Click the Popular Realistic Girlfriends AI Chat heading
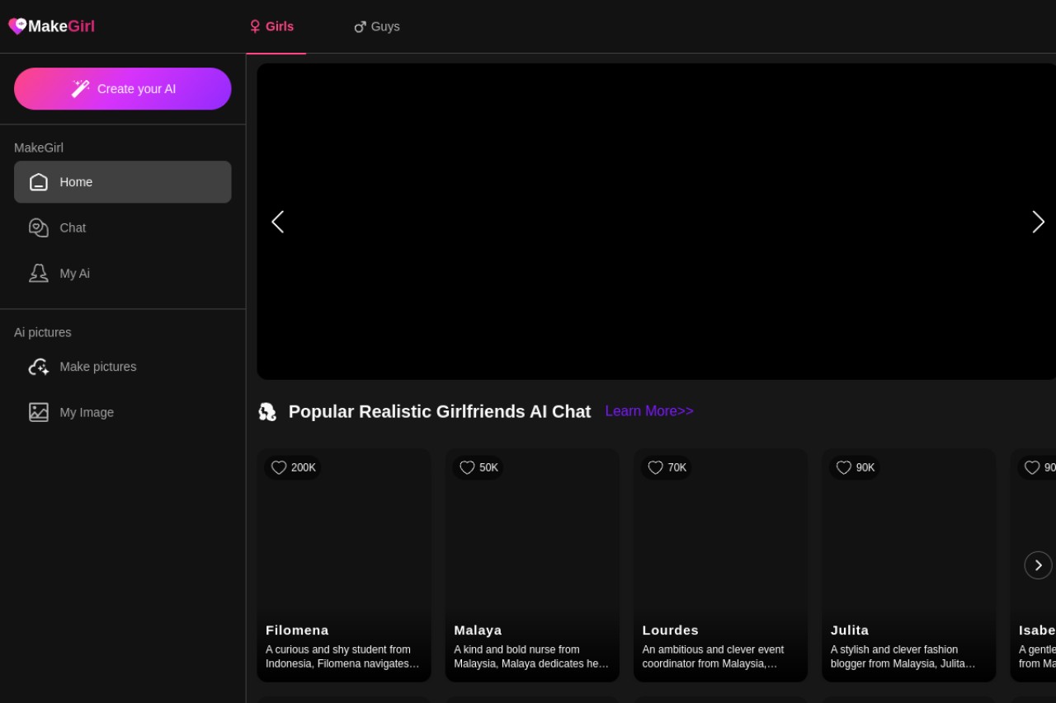This screenshot has height=703, width=1056. click(440, 411)
